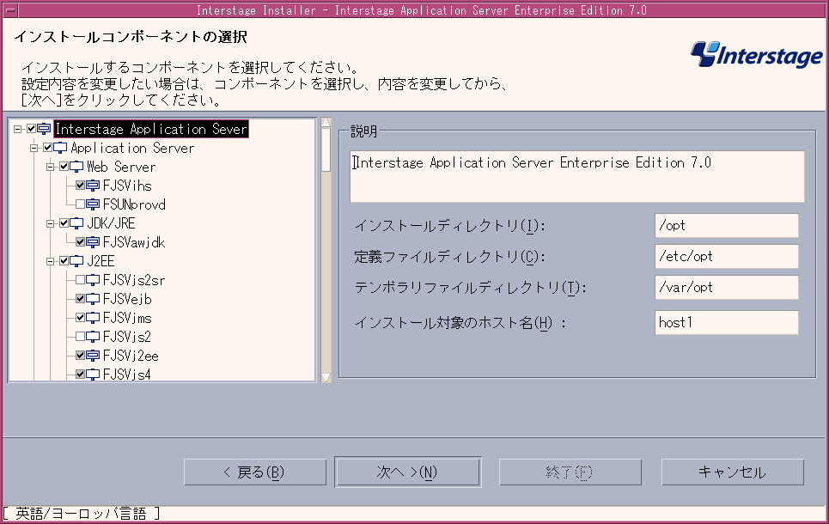Uncheck the Interstage Application Sever checkbox
829x524 pixels.
tap(32, 129)
